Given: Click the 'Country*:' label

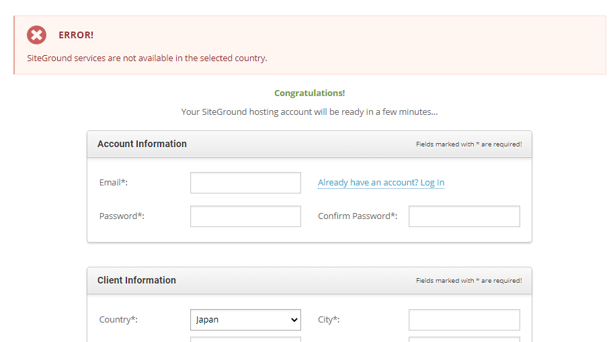Looking at the screenshot, I should (x=118, y=320).
